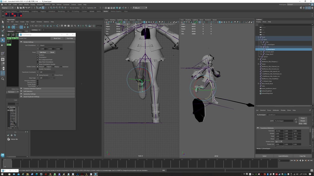Select single perspective layout icon
Image resolution: width=314 pixels, height=176 pixels.
pos(2,59)
